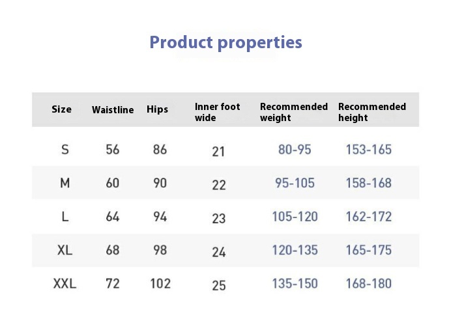Image resolution: width=449 pixels, height=330 pixels.
Task: Click the XXL size row label
Action: [x=65, y=284]
